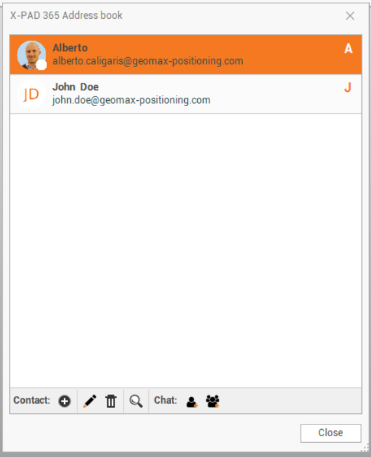371x457 pixels.
Task: Jump to the letter J index marker
Action: tap(348, 87)
